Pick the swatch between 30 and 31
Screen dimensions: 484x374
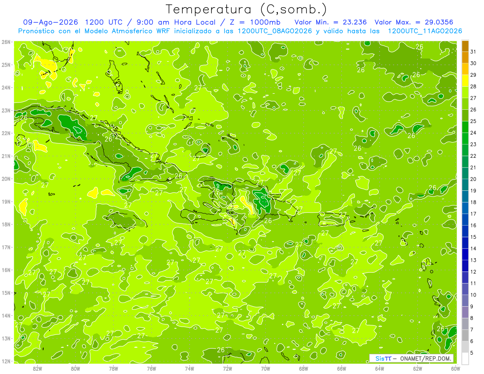465,58
